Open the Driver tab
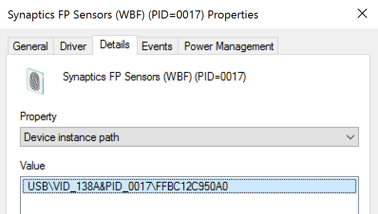 click(73, 46)
